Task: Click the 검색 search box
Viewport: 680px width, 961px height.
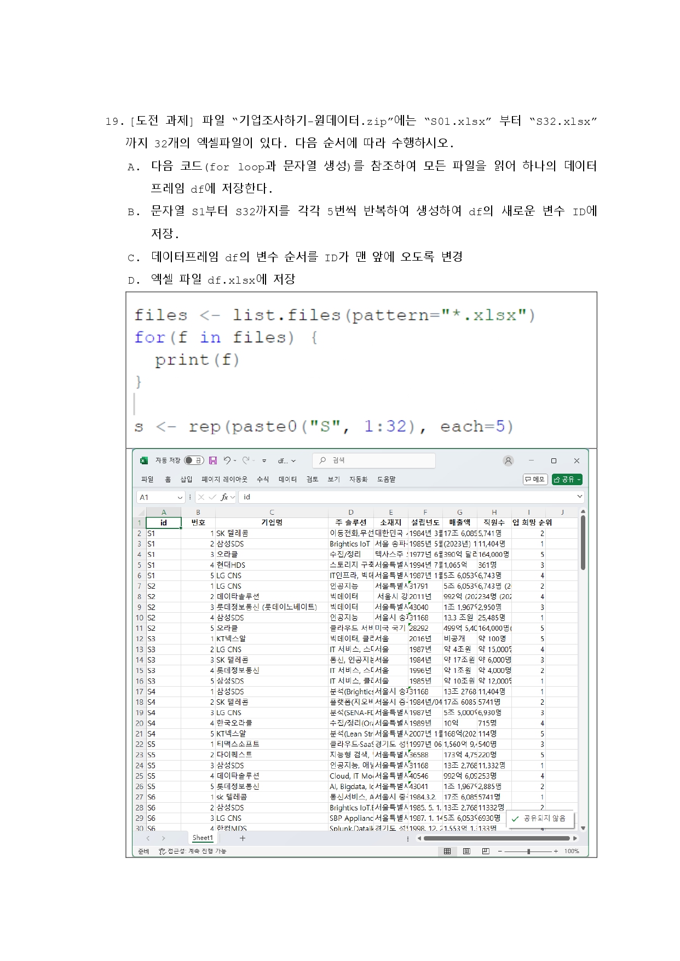Action: click(x=374, y=461)
